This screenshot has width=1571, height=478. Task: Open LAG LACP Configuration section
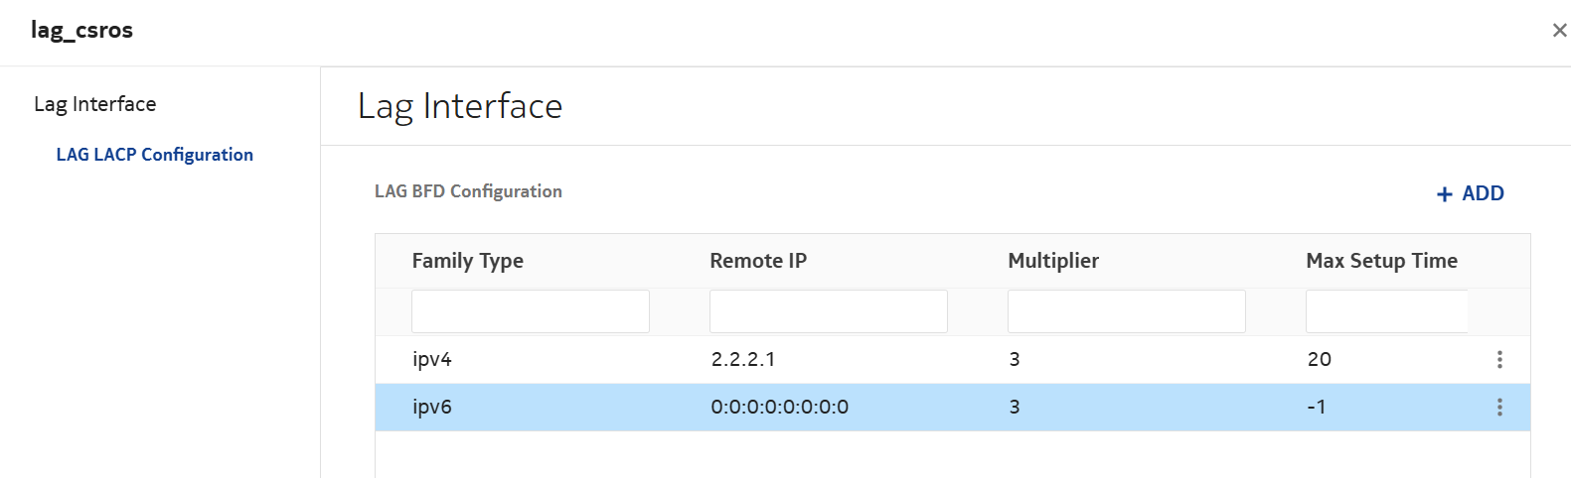tap(154, 155)
